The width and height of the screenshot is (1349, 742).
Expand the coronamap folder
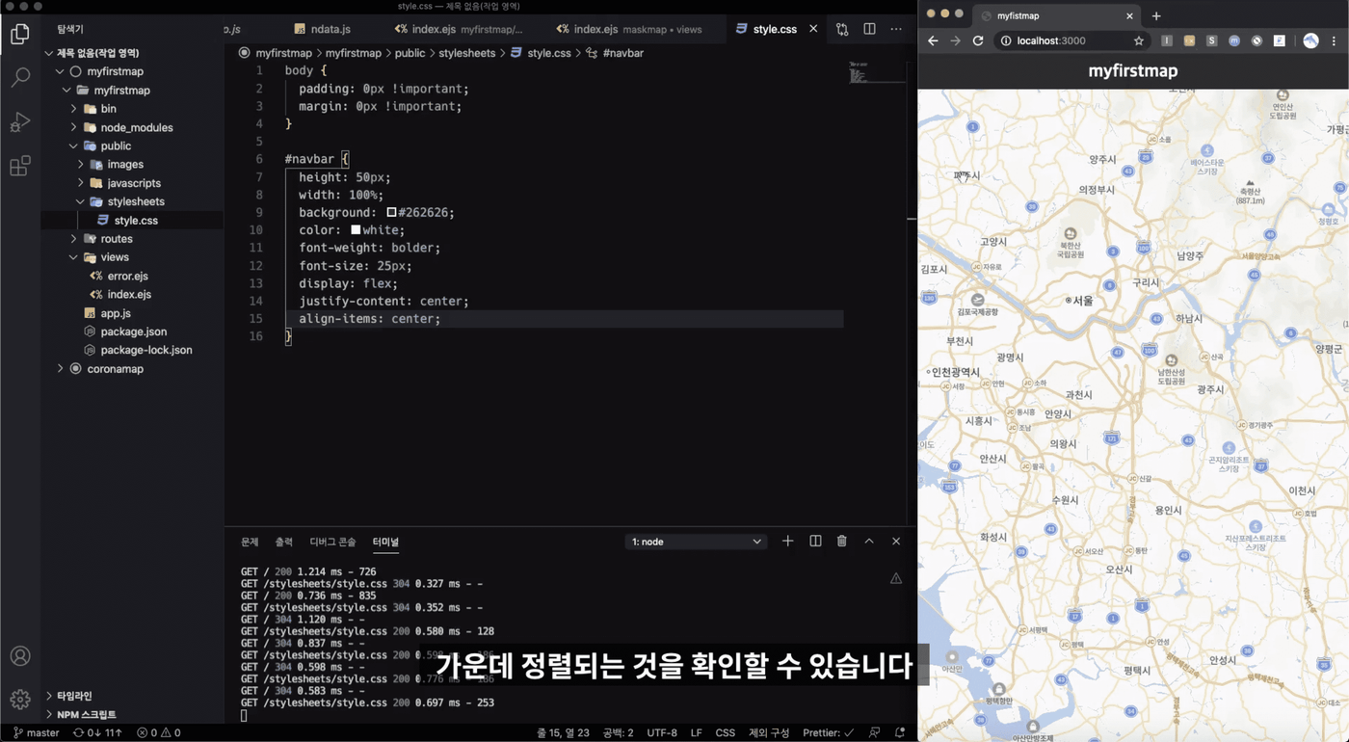[x=115, y=368]
